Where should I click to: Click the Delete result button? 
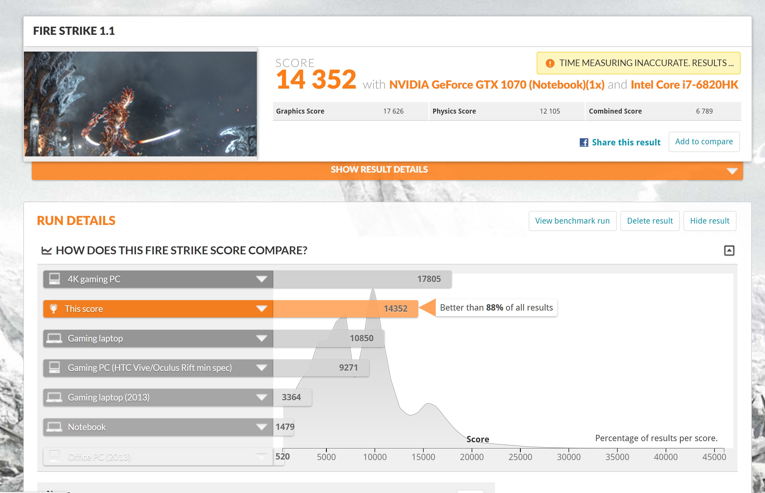649,221
